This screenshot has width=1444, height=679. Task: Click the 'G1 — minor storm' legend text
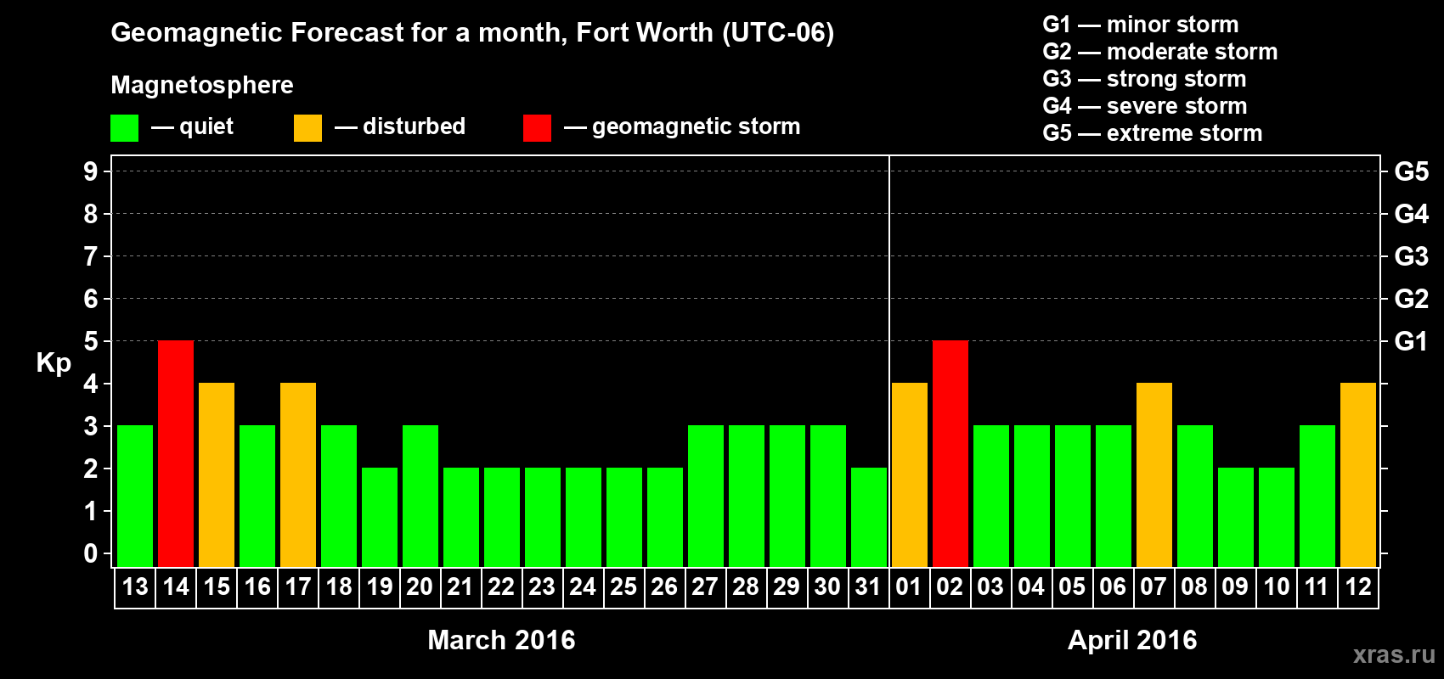tap(1141, 25)
